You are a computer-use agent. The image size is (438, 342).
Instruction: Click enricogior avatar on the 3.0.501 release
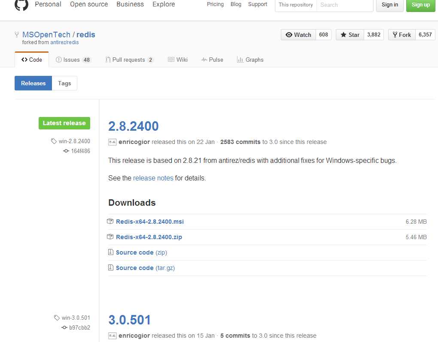tap(113, 336)
